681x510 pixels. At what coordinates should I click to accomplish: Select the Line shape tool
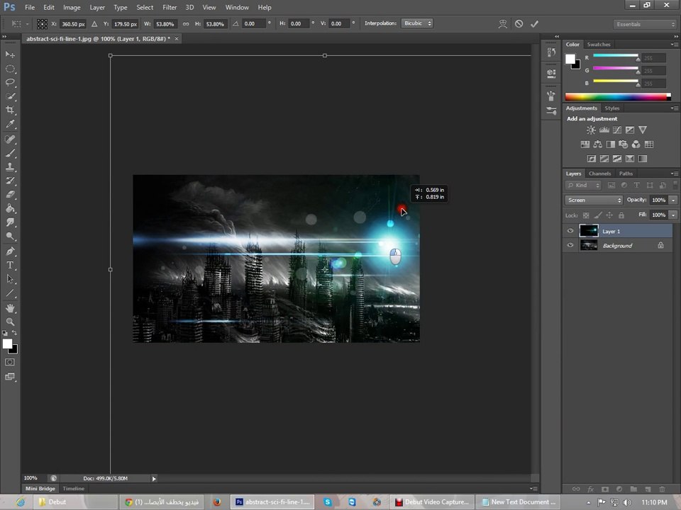tap(10, 293)
